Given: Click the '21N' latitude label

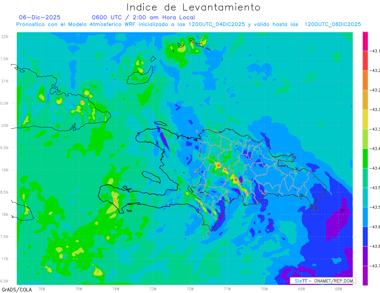Looking at the screenshot, I should (5, 81).
